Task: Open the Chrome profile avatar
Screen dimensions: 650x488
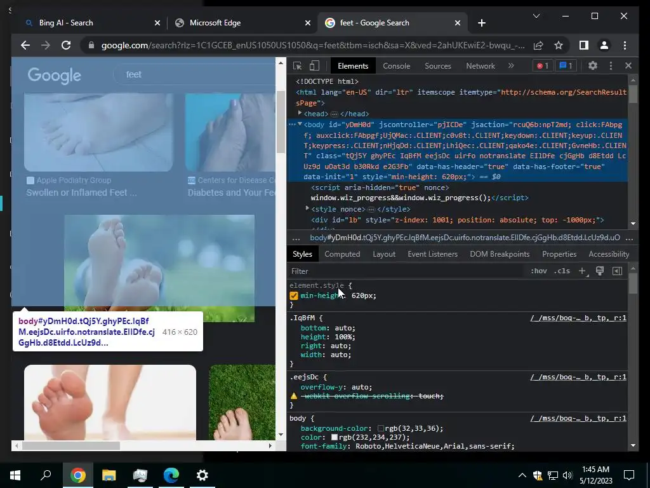Action: coord(604,45)
